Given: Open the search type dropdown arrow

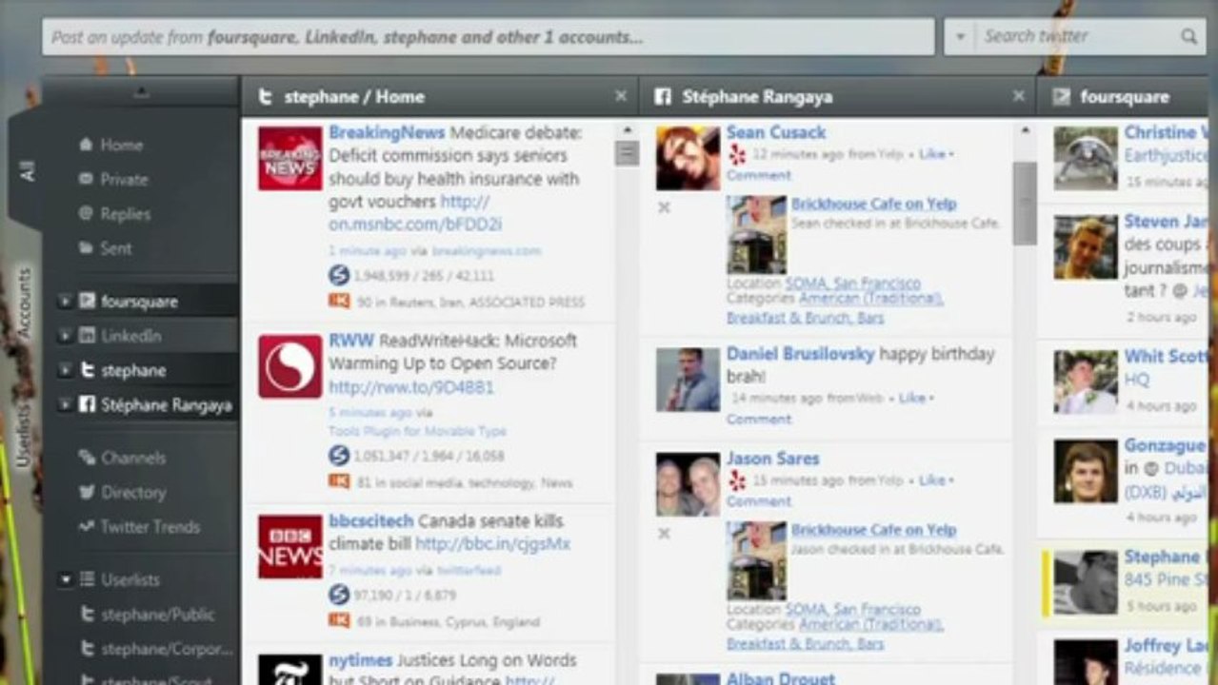Looking at the screenshot, I should pos(960,37).
